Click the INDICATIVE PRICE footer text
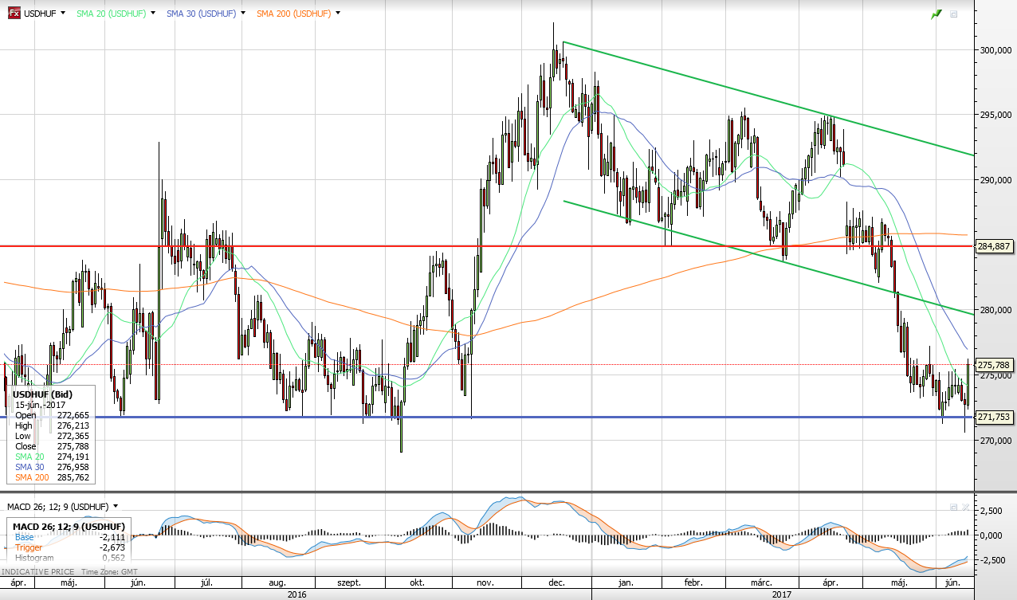The width and height of the screenshot is (1017, 600). point(37,573)
